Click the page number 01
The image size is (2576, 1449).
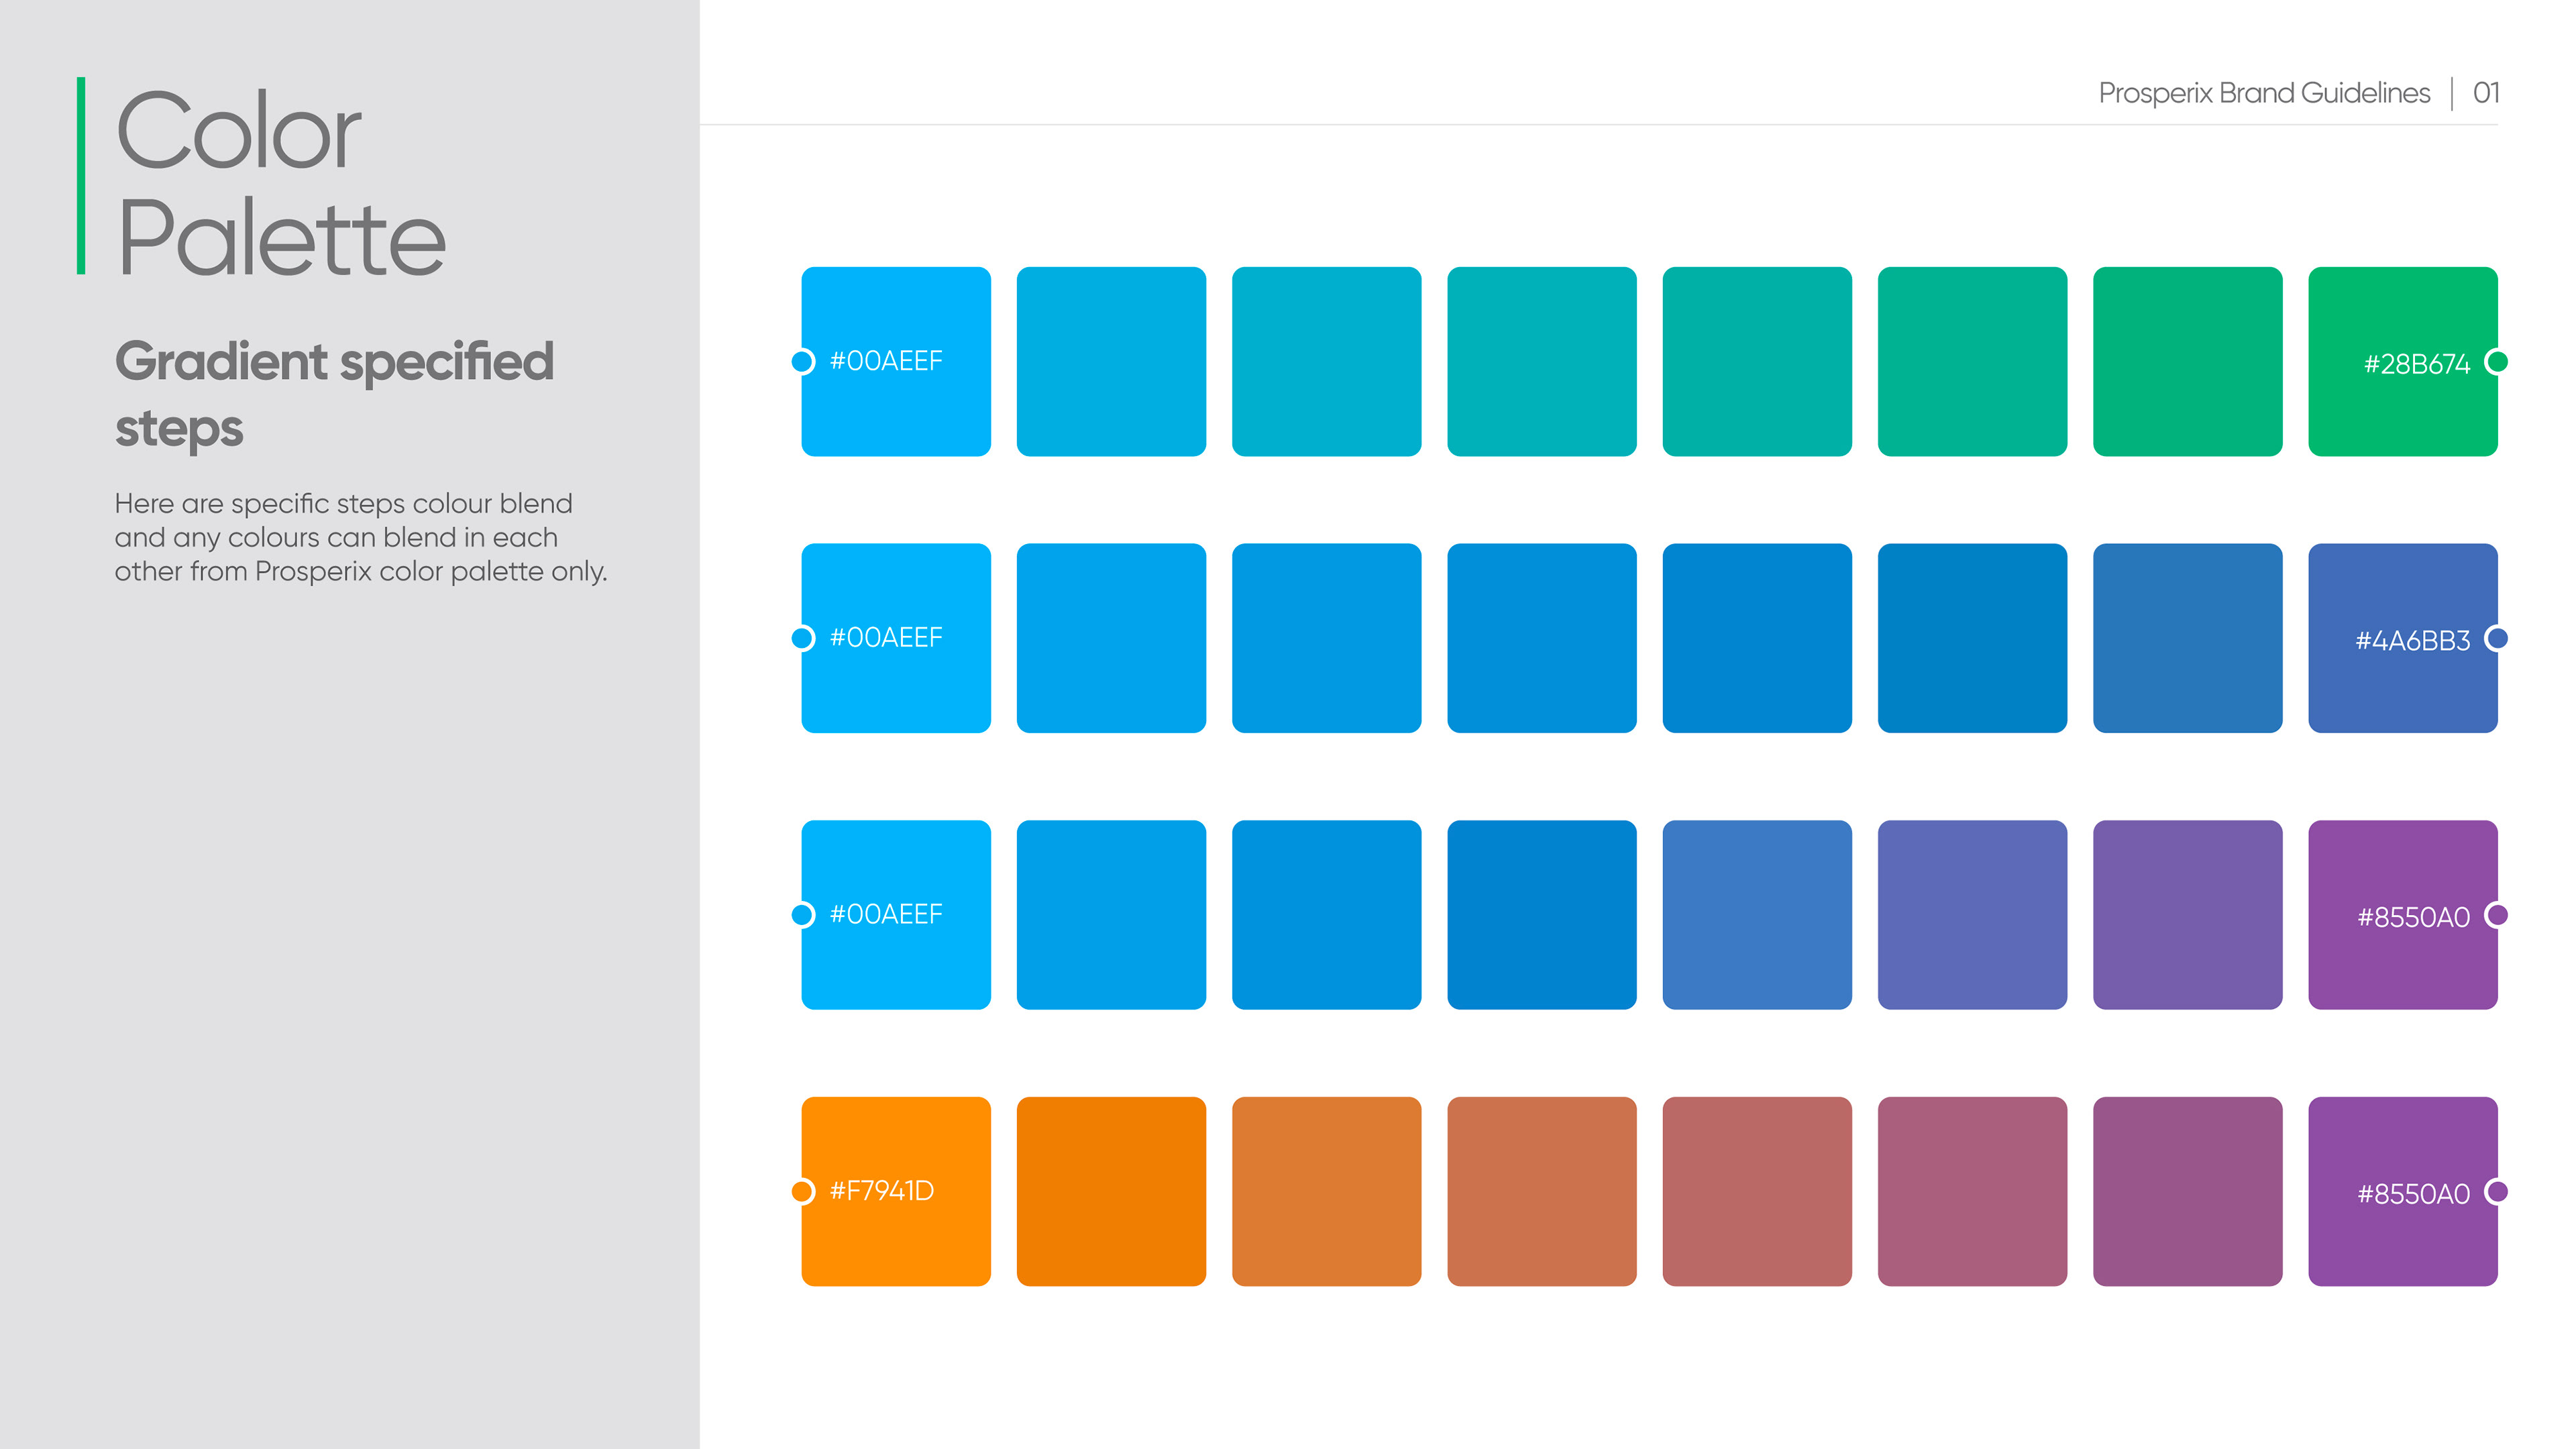pyautogui.click(x=2486, y=93)
